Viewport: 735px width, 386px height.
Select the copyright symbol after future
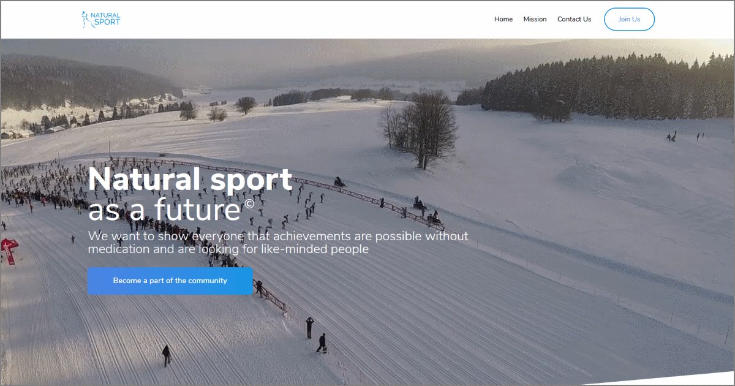pyautogui.click(x=249, y=204)
